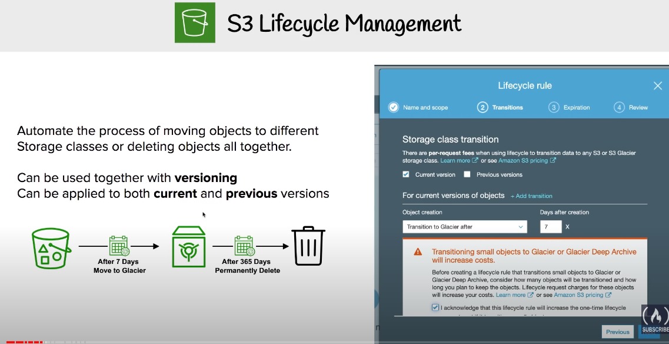Click the black trash can icon
Viewport: 669px width, 344px height.
308,247
